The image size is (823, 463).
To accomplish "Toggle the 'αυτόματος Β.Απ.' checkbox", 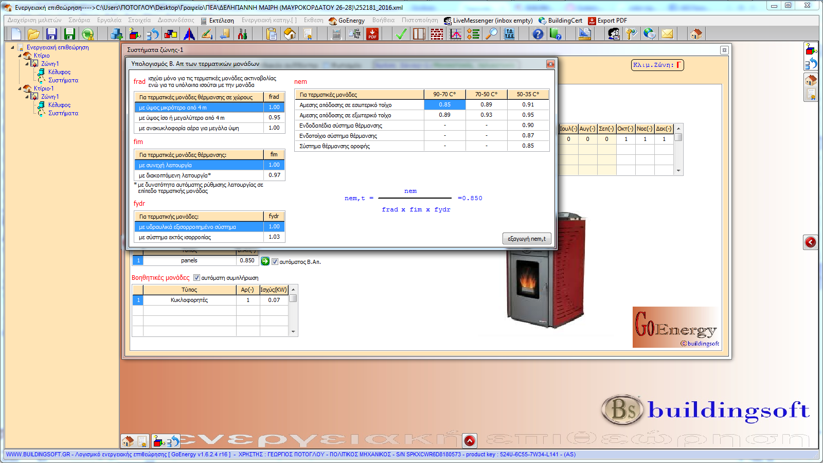I will pyautogui.click(x=275, y=262).
